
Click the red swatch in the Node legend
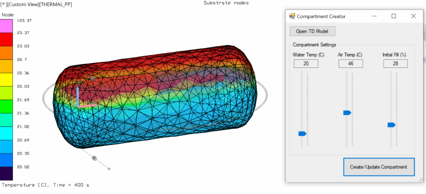click(x=6, y=39)
